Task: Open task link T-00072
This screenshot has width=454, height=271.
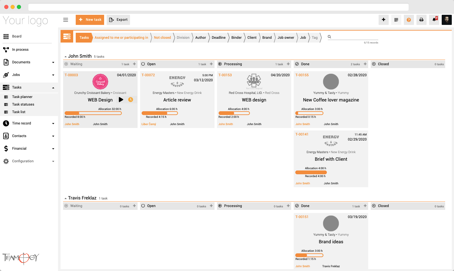Action: [x=148, y=75]
